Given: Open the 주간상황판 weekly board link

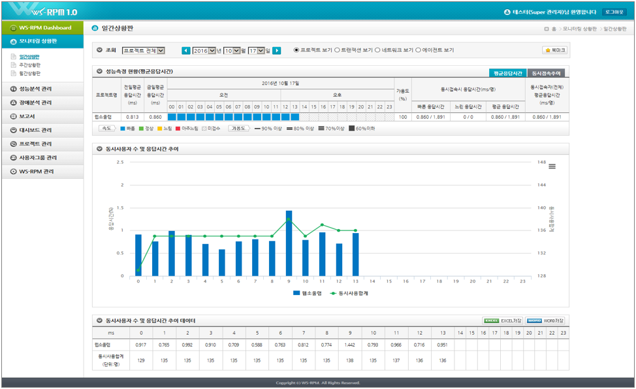Looking at the screenshot, I should pyautogui.click(x=30, y=65).
